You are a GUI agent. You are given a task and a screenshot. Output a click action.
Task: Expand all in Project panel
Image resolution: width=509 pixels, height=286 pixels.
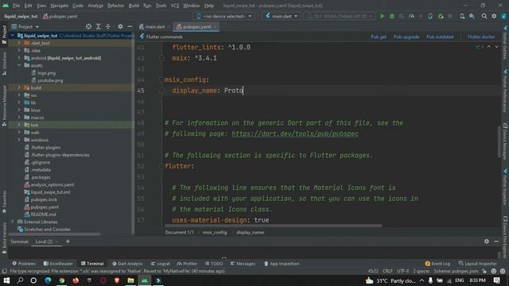[99, 26]
